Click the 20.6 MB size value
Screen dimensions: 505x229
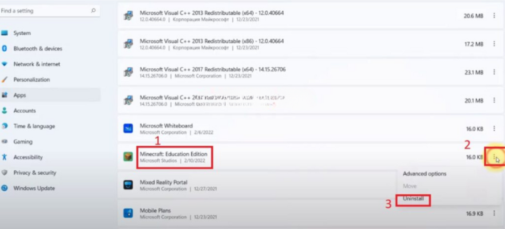click(x=474, y=16)
